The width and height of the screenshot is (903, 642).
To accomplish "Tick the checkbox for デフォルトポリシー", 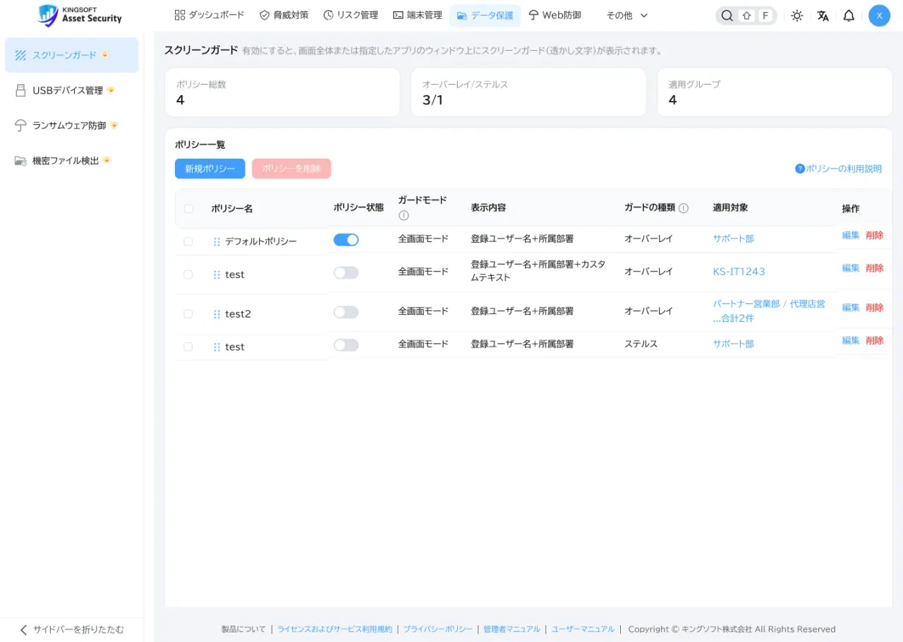I will 188,241.
